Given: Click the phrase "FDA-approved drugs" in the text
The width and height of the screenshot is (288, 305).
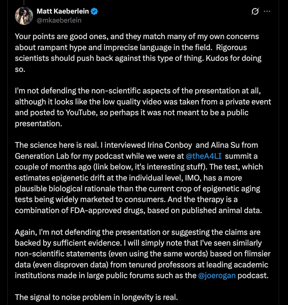Looking at the screenshot, I should (x=108, y=211).
